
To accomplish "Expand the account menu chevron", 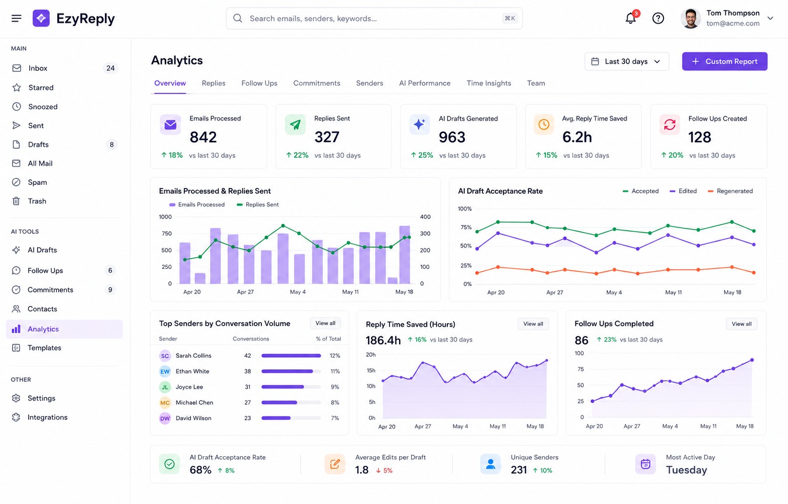I will 770,18.
